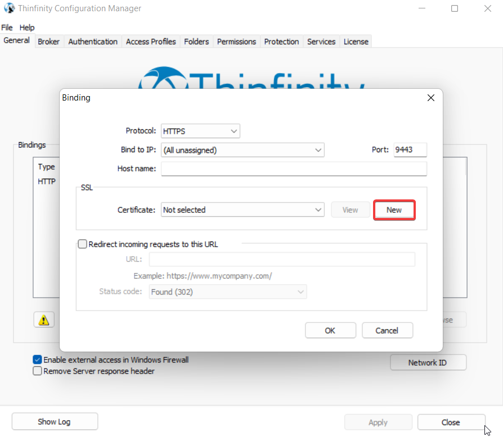The height and width of the screenshot is (437, 503).
Task: Switch to the Permissions tab
Action: (x=236, y=42)
